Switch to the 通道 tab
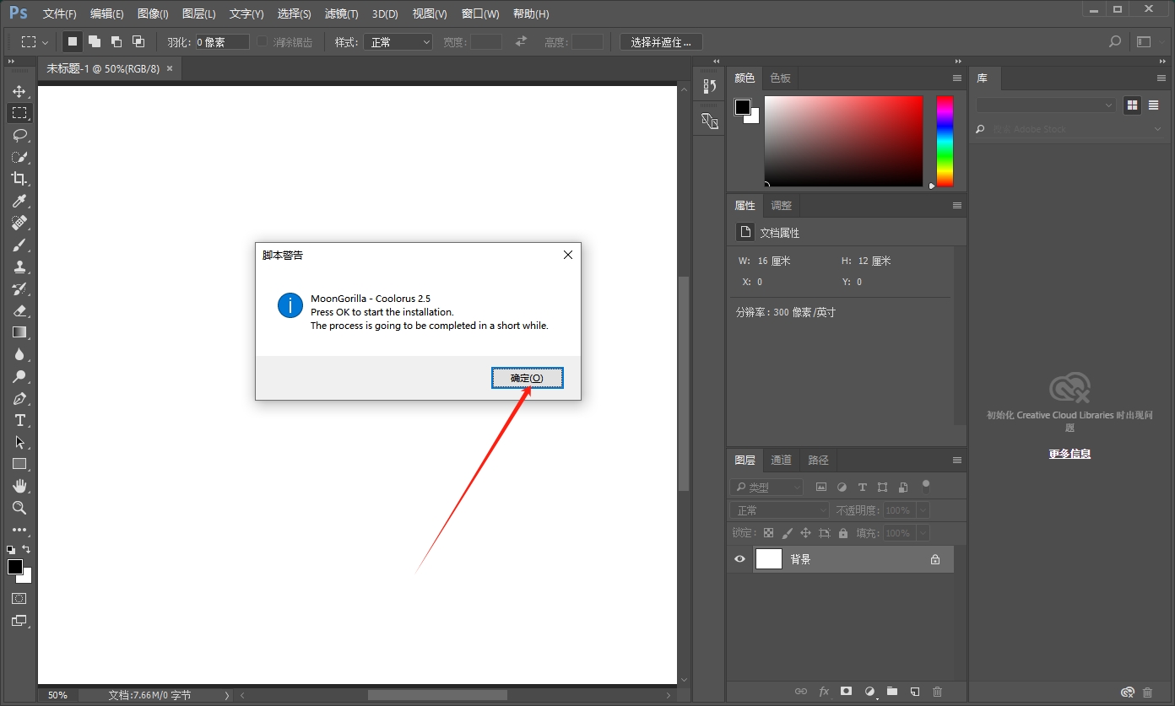The width and height of the screenshot is (1175, 706). click(780, 460)
